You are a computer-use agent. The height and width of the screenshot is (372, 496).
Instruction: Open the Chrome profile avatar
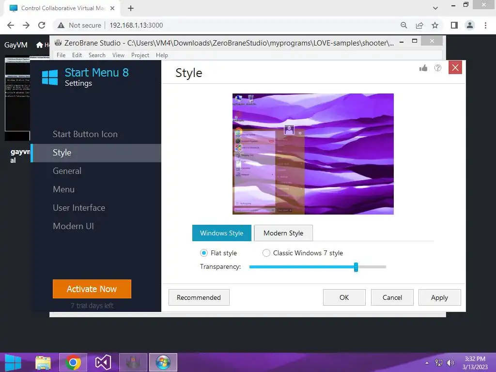pos(470,25)
